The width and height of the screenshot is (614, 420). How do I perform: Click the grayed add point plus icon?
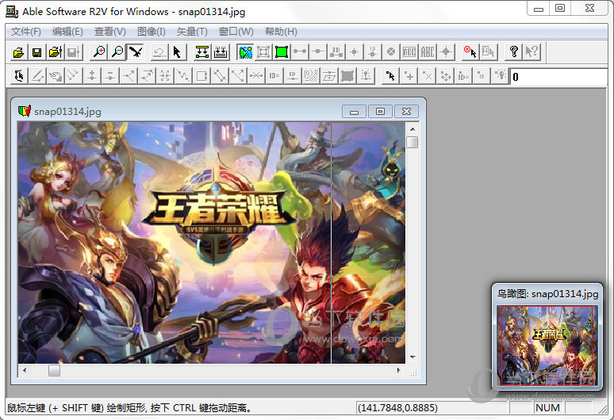[409, 76]
